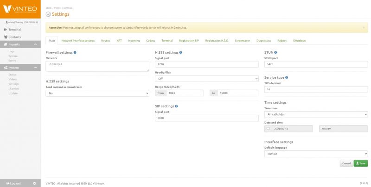The height and width of the screenshot is (187, 371).
Task: Open the Codecs tab
Action: point(151,41)
